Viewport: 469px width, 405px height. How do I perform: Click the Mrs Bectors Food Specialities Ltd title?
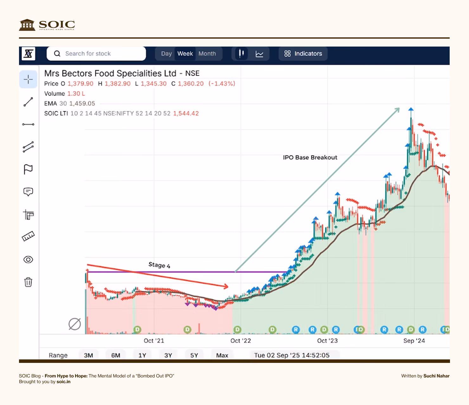point(110,73)
